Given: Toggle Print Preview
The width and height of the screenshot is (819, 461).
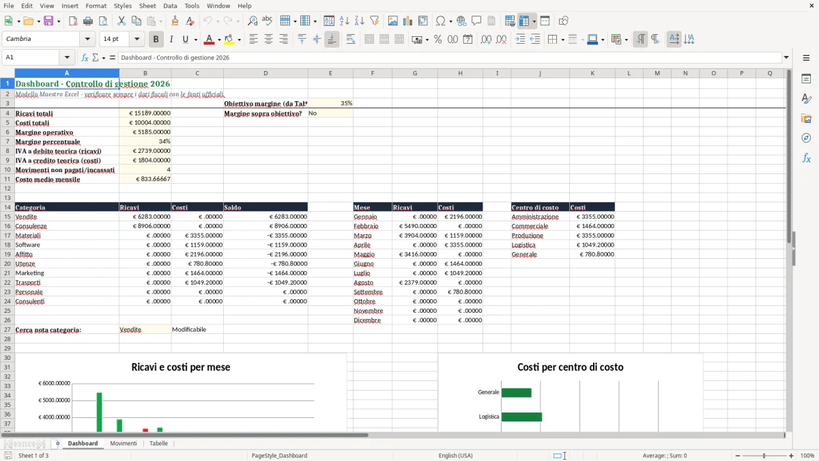Looking at the screenshot, I should tap(103, 21).
